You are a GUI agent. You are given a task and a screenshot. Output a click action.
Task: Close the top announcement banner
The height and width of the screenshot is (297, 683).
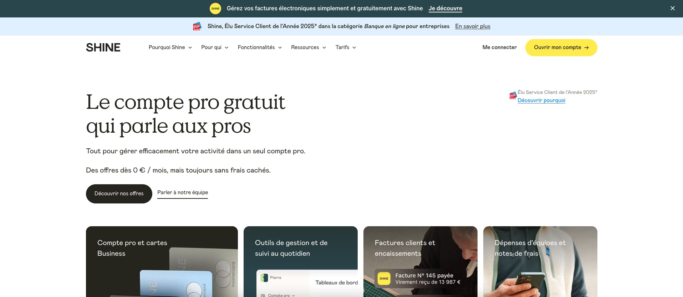coord(672,8)
